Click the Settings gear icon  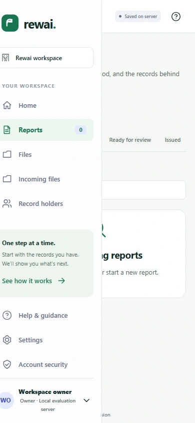[x=6, y=340]
